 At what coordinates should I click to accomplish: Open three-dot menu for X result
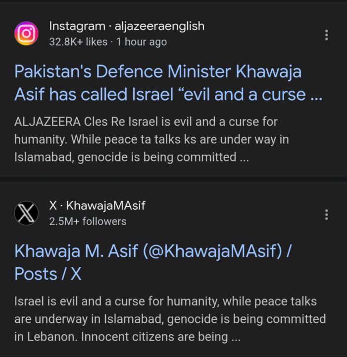[x=326, y=214]
